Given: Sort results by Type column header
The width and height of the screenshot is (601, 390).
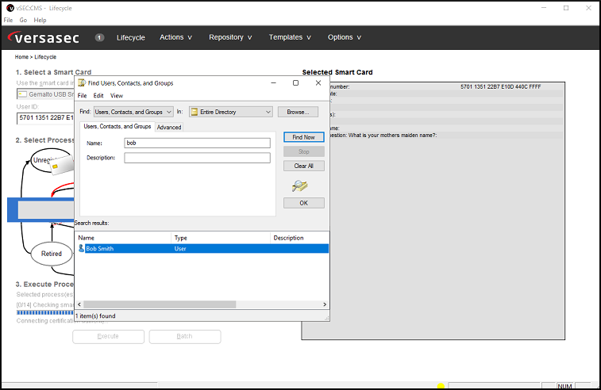Looking at the screenshot, I should (x=221, y=238).
